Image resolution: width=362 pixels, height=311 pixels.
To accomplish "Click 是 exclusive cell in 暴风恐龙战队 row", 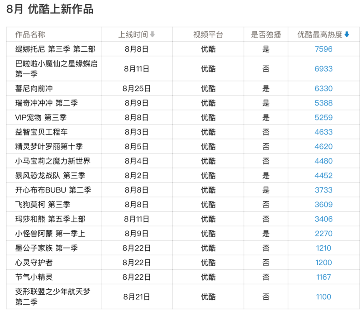I will pos(266,176).
